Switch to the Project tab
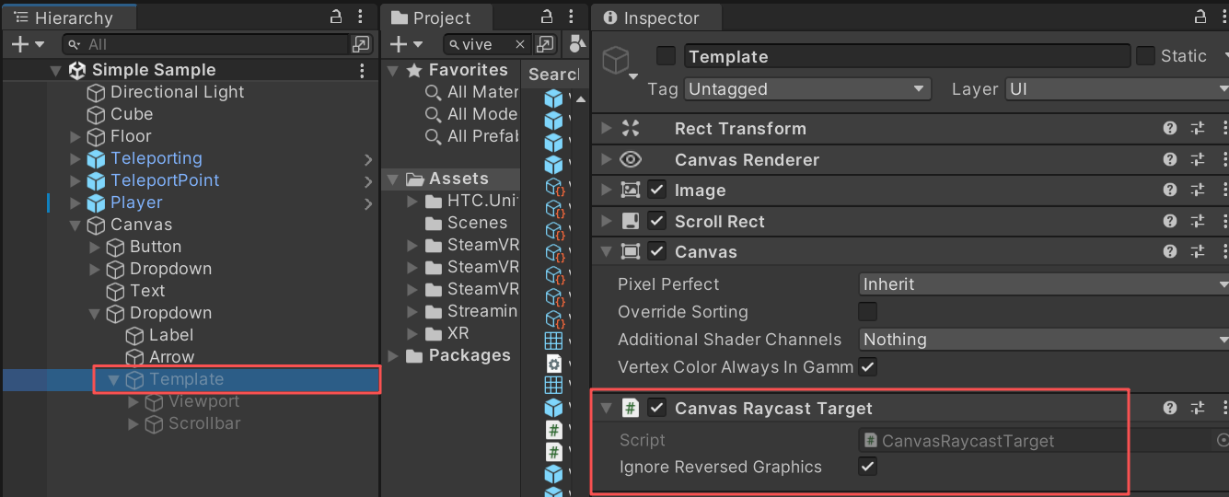1229x497 pixels. coord(436,17)
